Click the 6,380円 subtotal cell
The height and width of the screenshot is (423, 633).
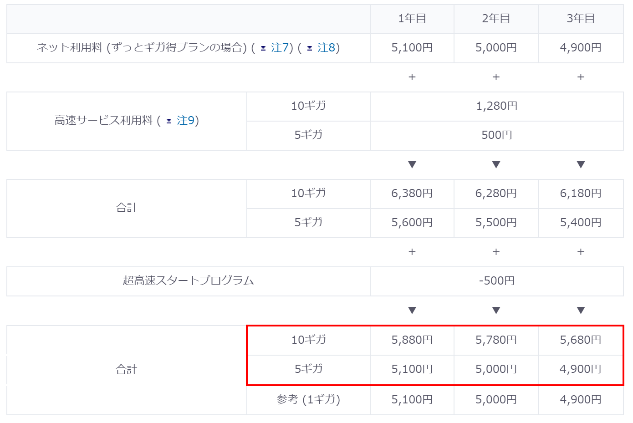[x=412, y=194]
